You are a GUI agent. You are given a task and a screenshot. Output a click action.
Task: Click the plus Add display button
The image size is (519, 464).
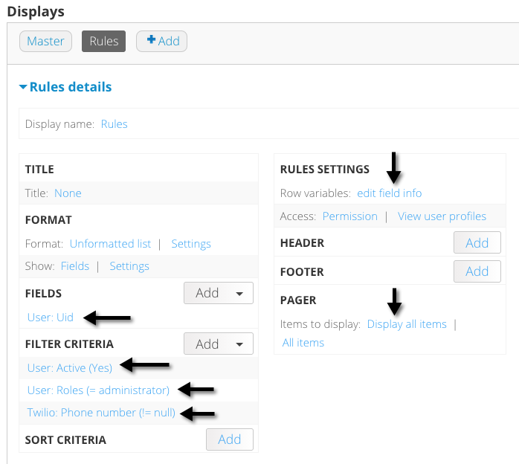[x=162, y=42]
